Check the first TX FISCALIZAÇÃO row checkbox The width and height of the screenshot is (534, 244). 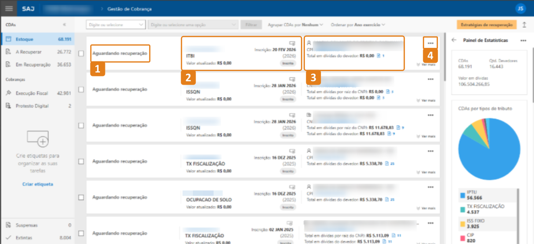point(81,162)
